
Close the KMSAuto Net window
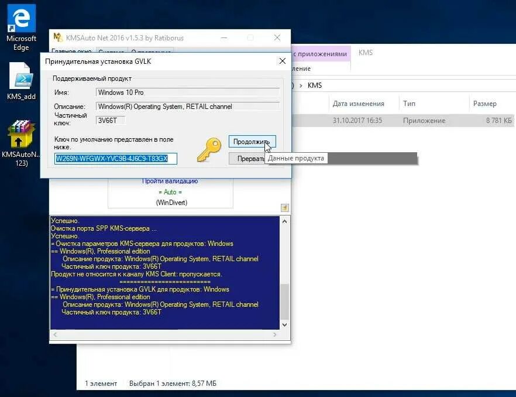pos(277,37)
